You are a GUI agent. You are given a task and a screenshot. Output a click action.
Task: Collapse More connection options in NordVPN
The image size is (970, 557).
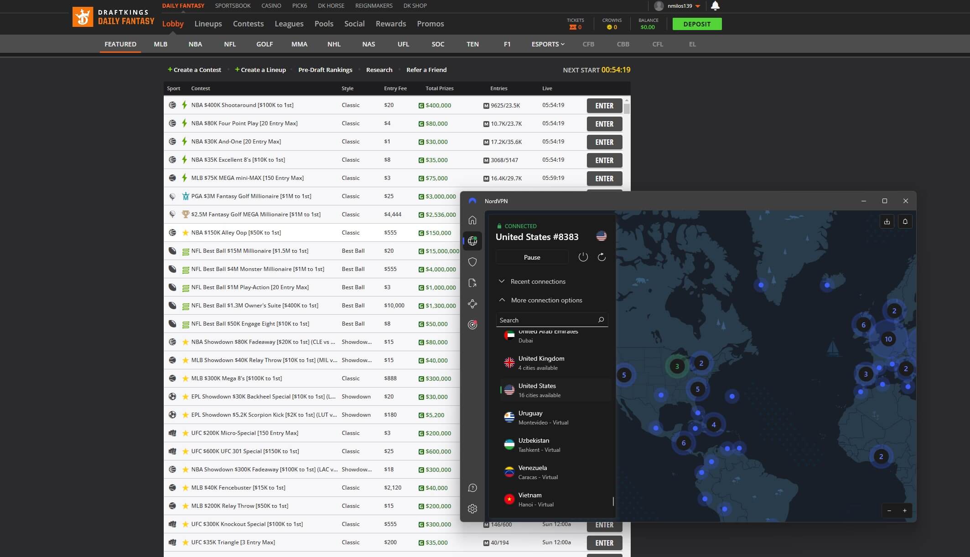tap(540, 300)
